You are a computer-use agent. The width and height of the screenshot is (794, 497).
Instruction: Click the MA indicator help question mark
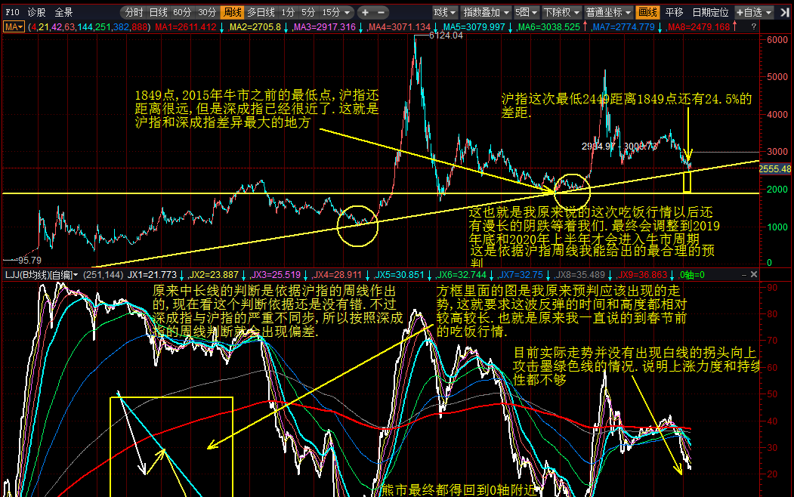pyautogui.click(x=753, y=27)
